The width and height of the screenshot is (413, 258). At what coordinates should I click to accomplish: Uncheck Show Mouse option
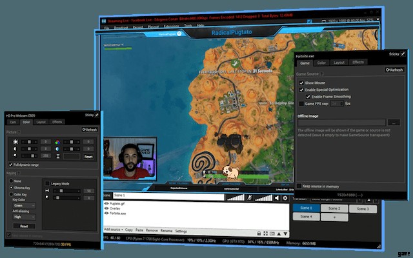(300, 83)
